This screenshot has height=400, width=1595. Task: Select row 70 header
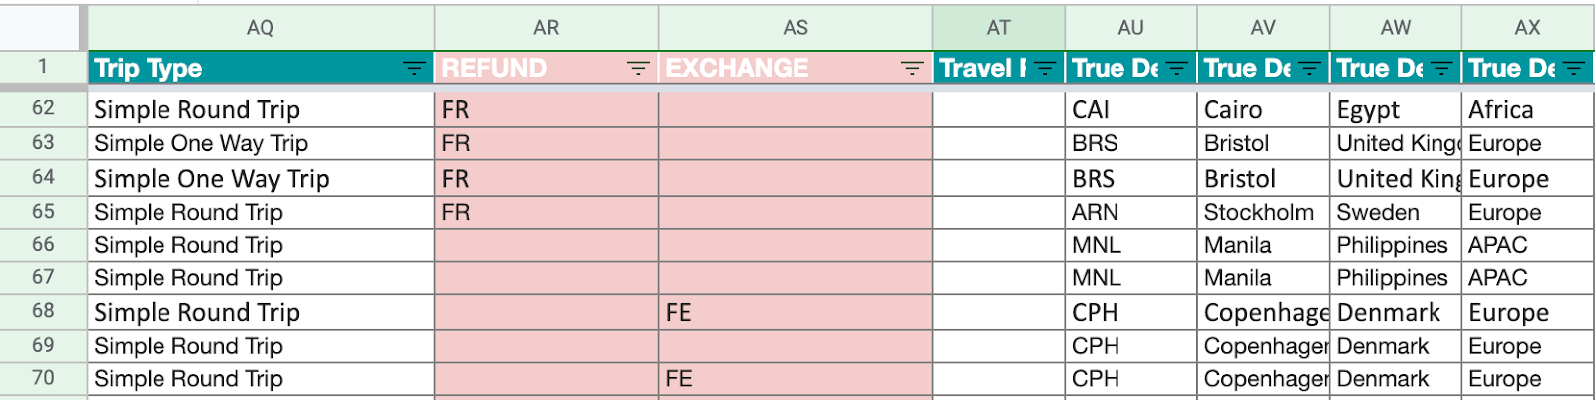tap(43, 378)
